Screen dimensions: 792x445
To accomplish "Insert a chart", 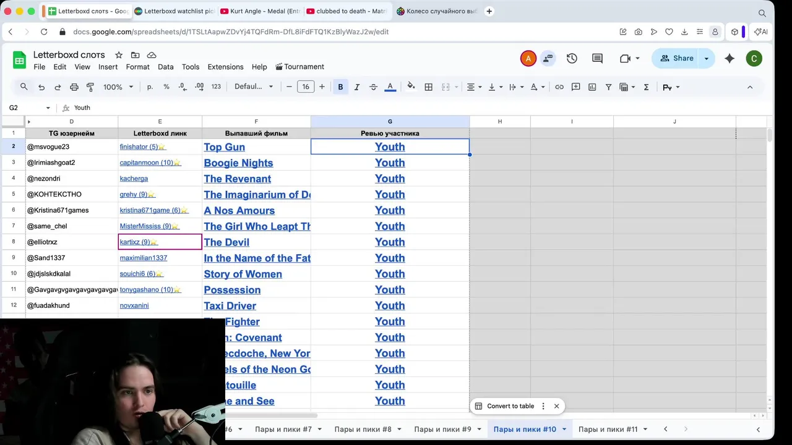I will point(592,87).
